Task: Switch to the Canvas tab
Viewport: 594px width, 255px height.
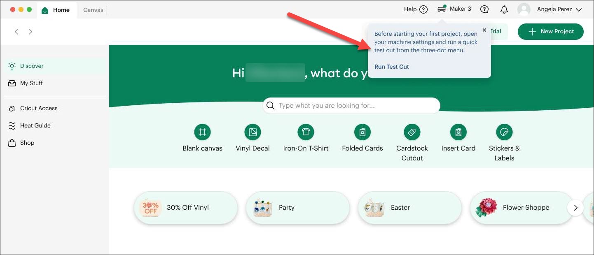Action: pyautogui.click(x=93, y=10)
